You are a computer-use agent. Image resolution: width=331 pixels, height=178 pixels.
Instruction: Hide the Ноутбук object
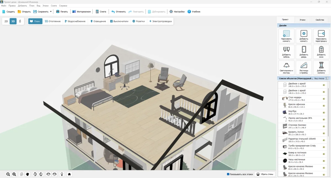[x=324, y=113]
